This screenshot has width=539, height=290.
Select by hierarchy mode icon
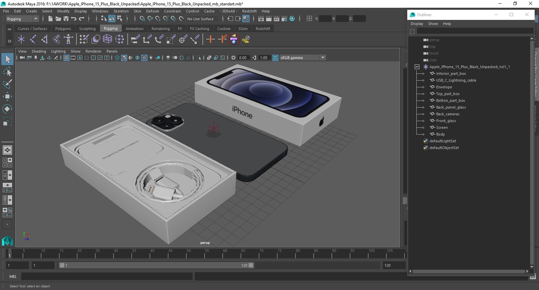point(104,19)
